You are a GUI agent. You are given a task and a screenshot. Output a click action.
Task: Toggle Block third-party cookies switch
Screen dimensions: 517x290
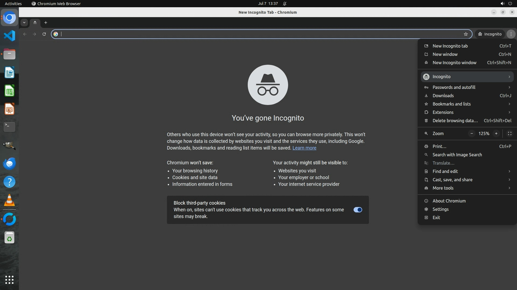tap(358, 210)
